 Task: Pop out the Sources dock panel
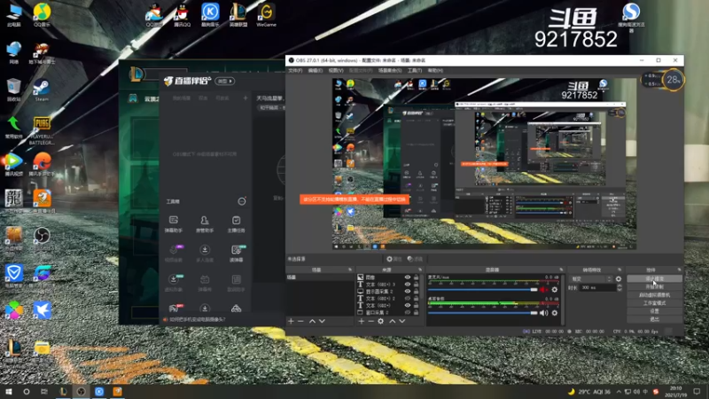pyautogui.click(x=420, y=270)
